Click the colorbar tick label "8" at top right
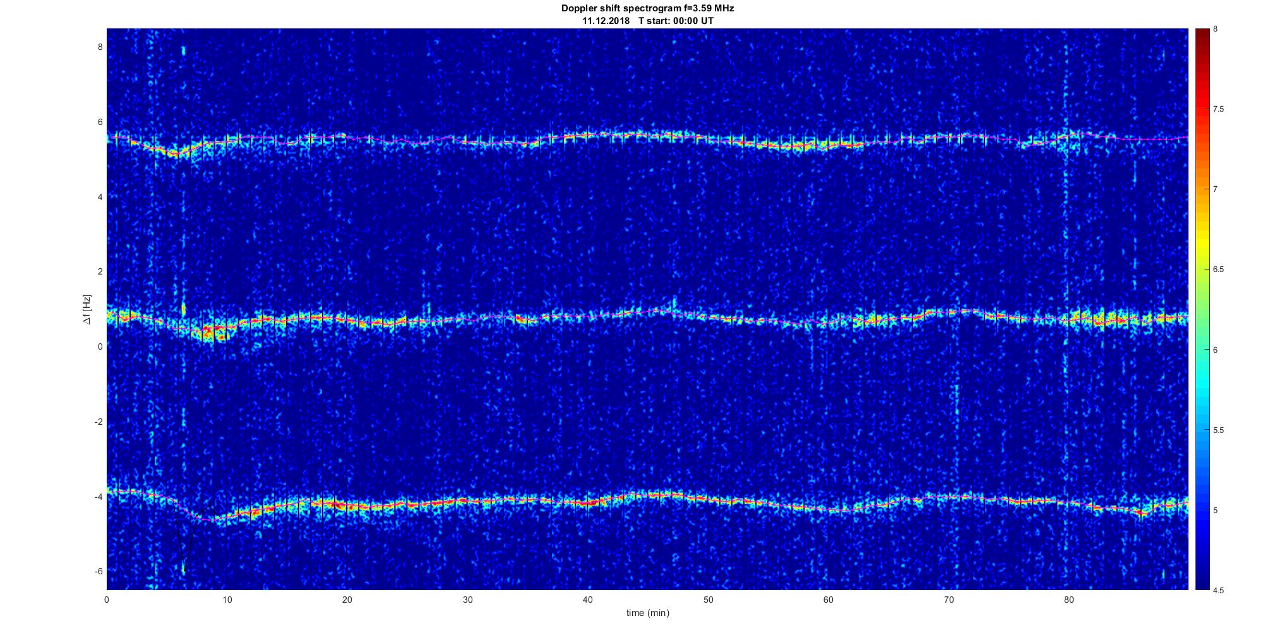This screenshot has height=633, width=1263. click(x=1216, y=29)
